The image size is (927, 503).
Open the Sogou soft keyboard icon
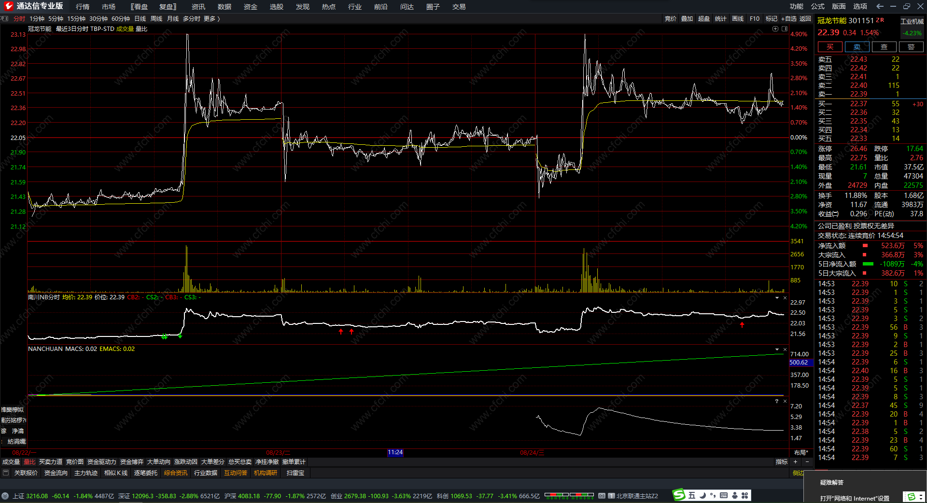point(724,495)
